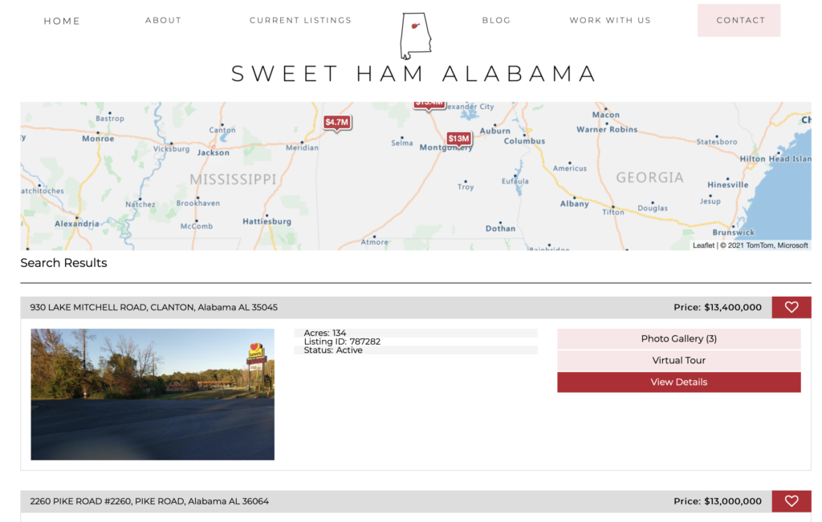Select the $13M map price marker

click(458, 140)
